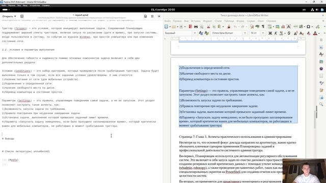Screen dimensions: 326x183
Task: Redo action in Writer
Action: point(242,26)
